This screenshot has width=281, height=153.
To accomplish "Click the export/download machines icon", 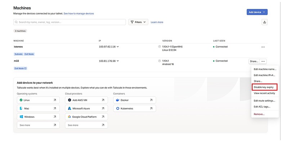I will pyautogui.click(x=264, y=22).
